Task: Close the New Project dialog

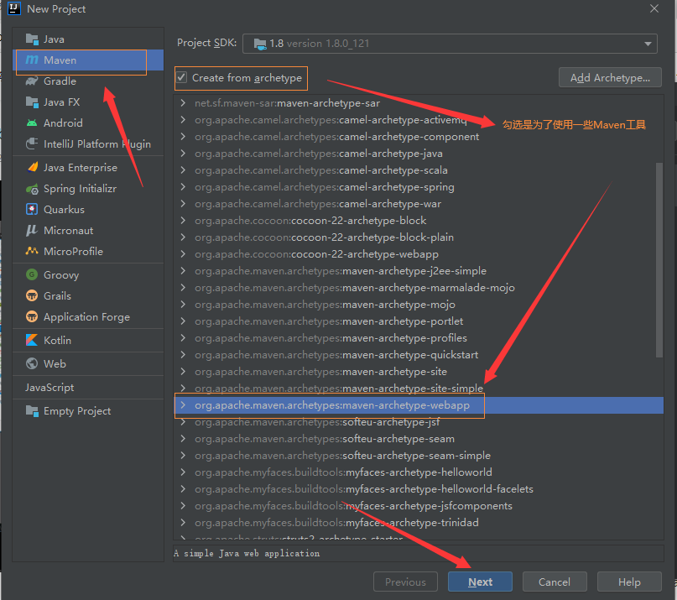Action: pyautogui.click(x=654, y=8)
